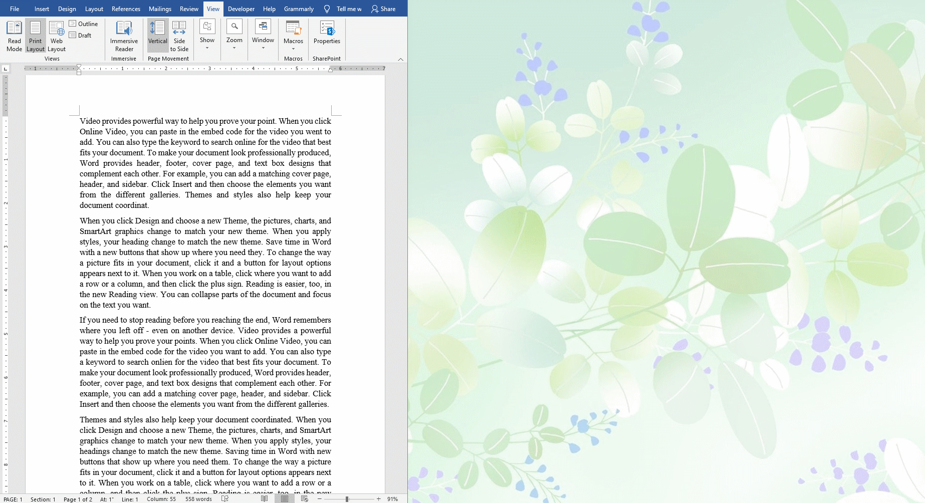925x503 pixels.
Task: Click the zoom slider handle
Action: (347, 499)
